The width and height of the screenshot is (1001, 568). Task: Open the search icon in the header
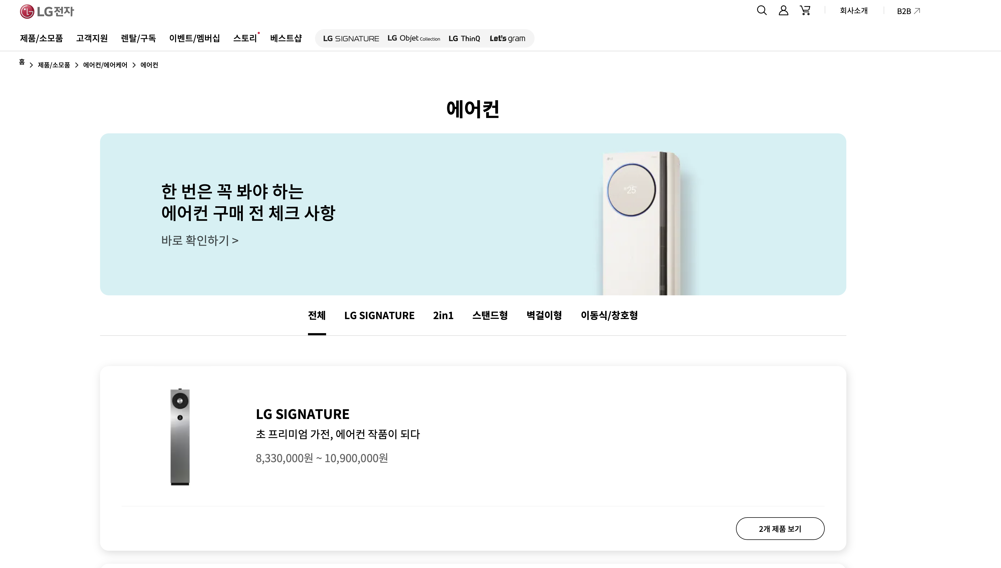(761, 11)
